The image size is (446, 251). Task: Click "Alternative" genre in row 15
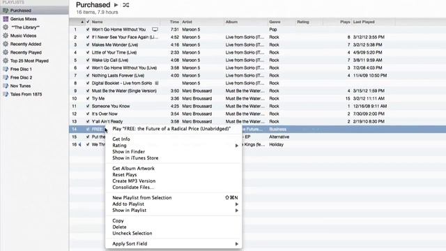279,137
